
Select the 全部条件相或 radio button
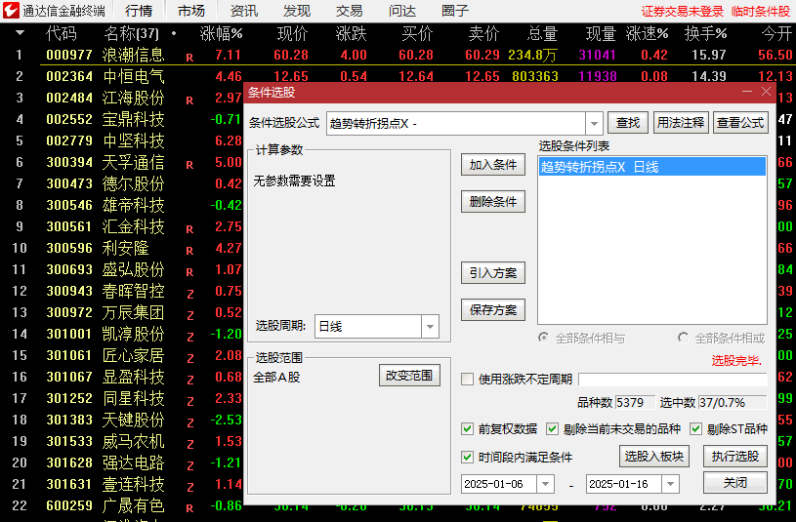684,338
